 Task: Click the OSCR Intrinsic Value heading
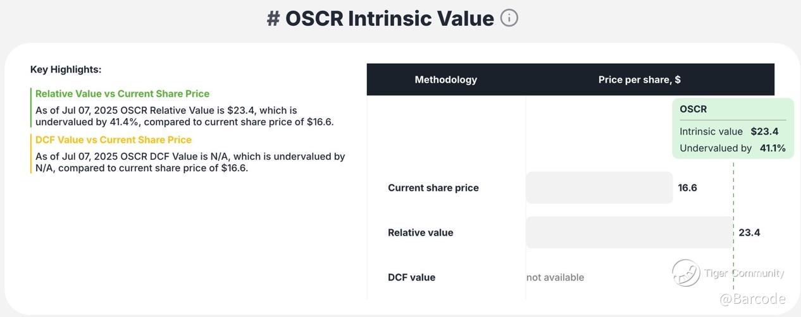coord(380,18)
